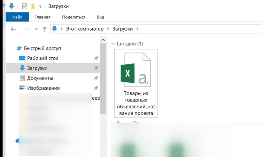262x157 pixels.
Task: Click the pin icon next to Документы
Action: [x=96, y=78]
